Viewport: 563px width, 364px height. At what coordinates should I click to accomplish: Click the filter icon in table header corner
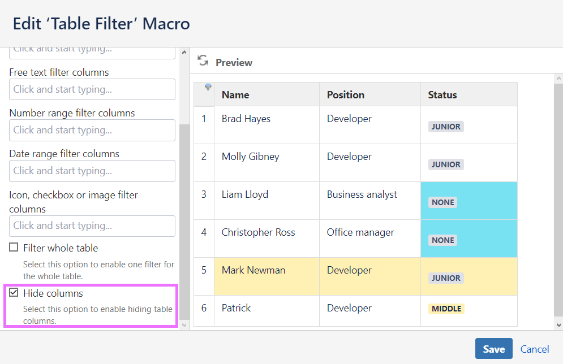[x=208, y=87]
